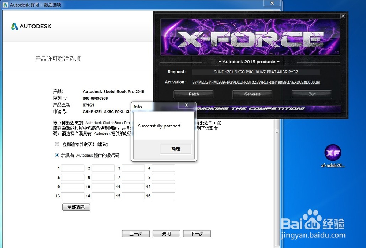Viewport: 366px width, 248px height.
Task: Click the Patch button in X-Force
Action: [194, 94]
